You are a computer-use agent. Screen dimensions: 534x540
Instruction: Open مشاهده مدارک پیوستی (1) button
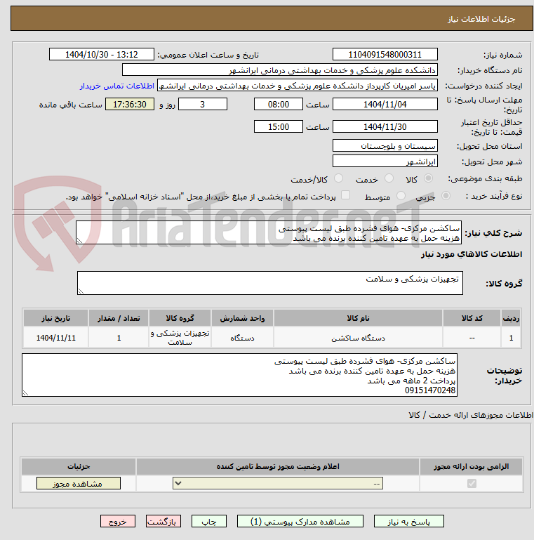coord(300,522)
